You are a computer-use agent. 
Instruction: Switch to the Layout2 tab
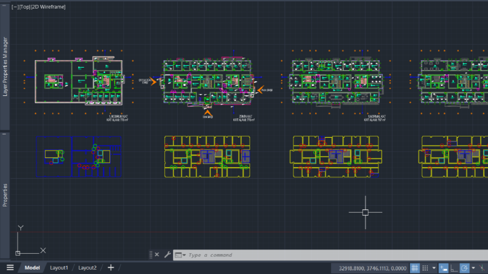click(x=87, y=267)
